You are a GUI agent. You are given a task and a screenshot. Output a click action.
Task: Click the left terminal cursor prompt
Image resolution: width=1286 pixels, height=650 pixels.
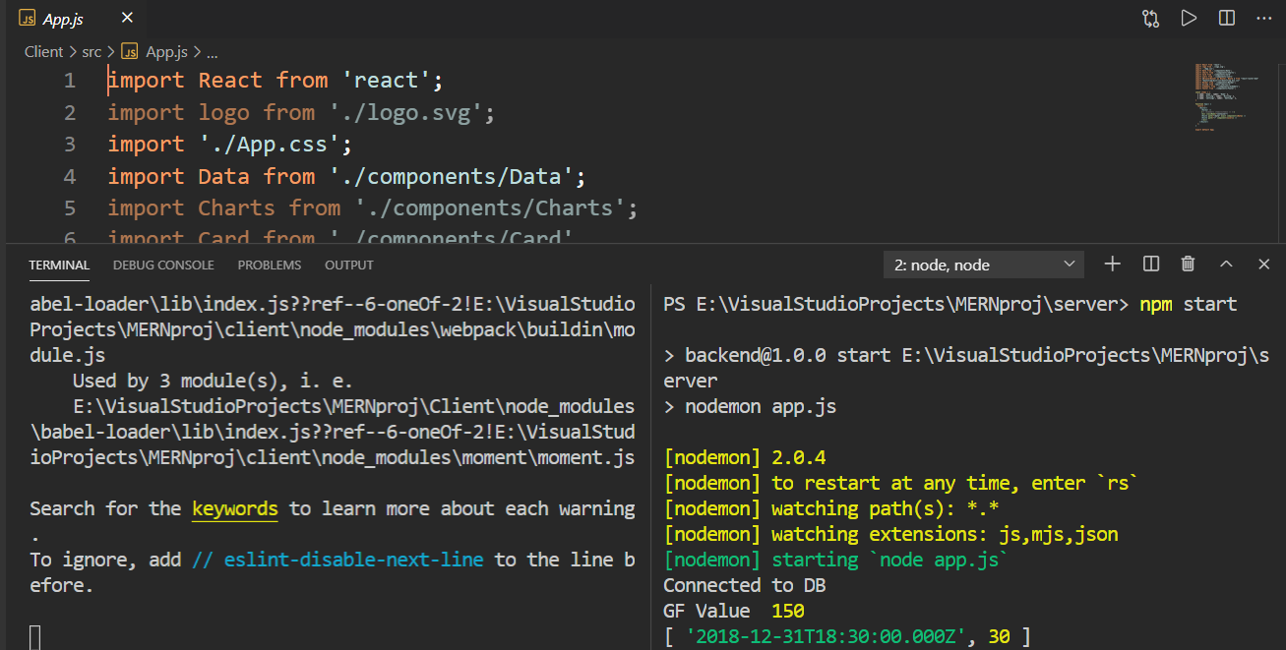(x=35, y=637)
